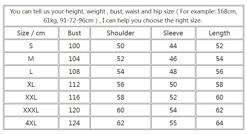Viewport: 247px width, 134px height.
Task: Select the XXL size row label
Action: coord(31,97)
